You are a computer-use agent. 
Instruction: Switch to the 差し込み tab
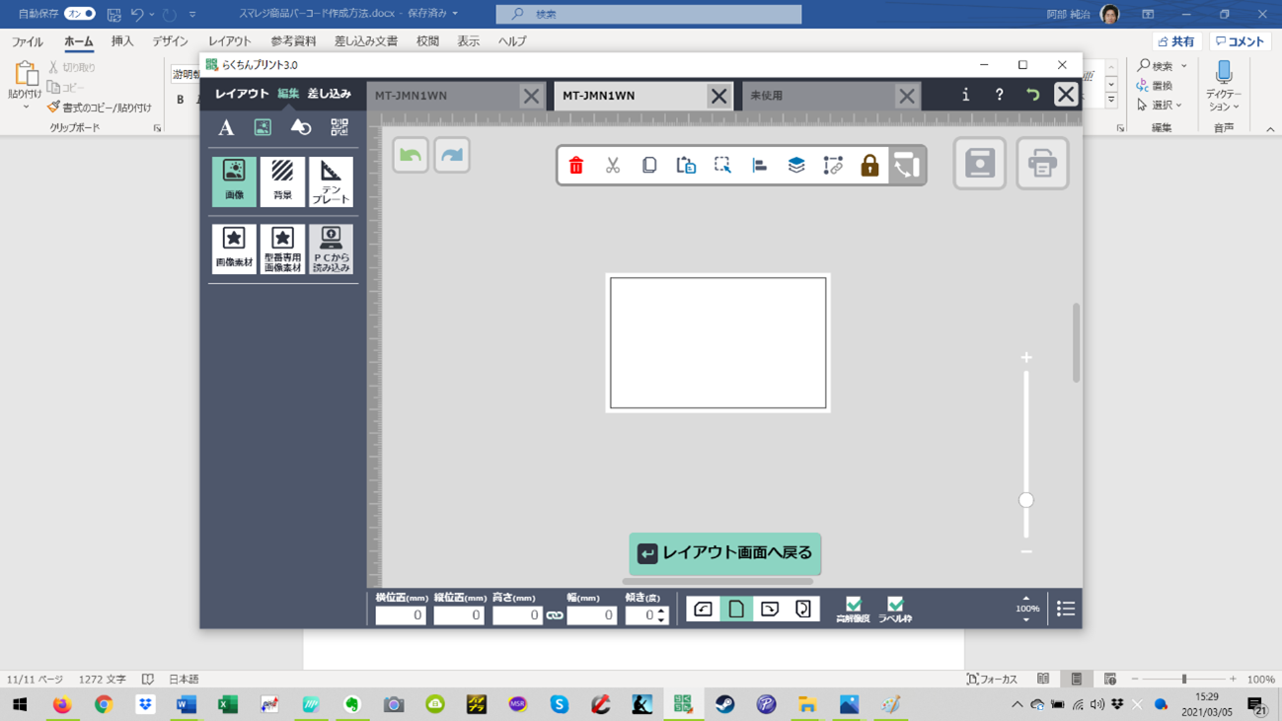329,94
